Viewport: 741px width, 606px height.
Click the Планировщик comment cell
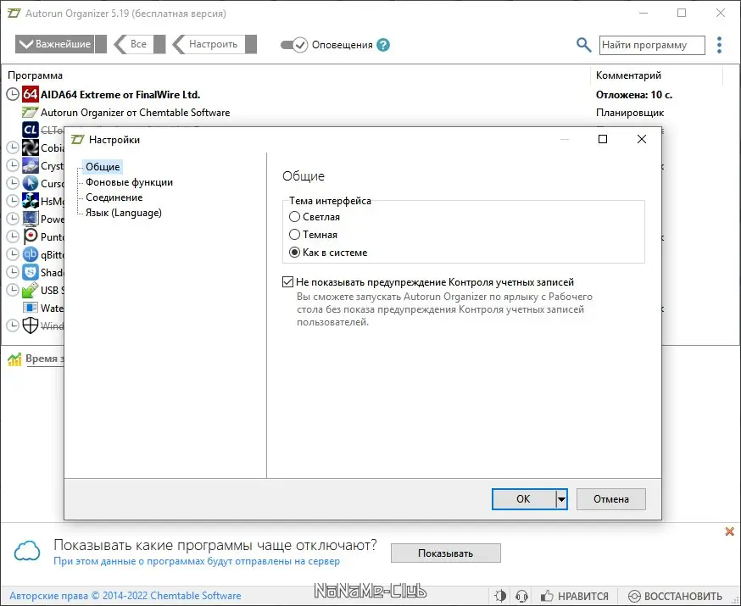point(629,113)
